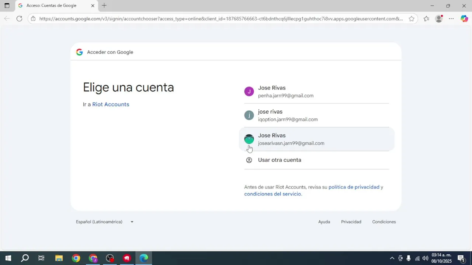Show hidden system tray icons
The image size is (472, 265).
pos(392,258)
